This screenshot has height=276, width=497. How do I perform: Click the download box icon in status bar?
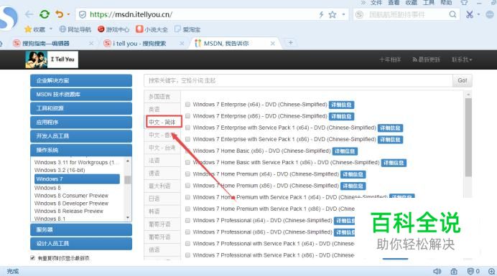pos(454,271)
